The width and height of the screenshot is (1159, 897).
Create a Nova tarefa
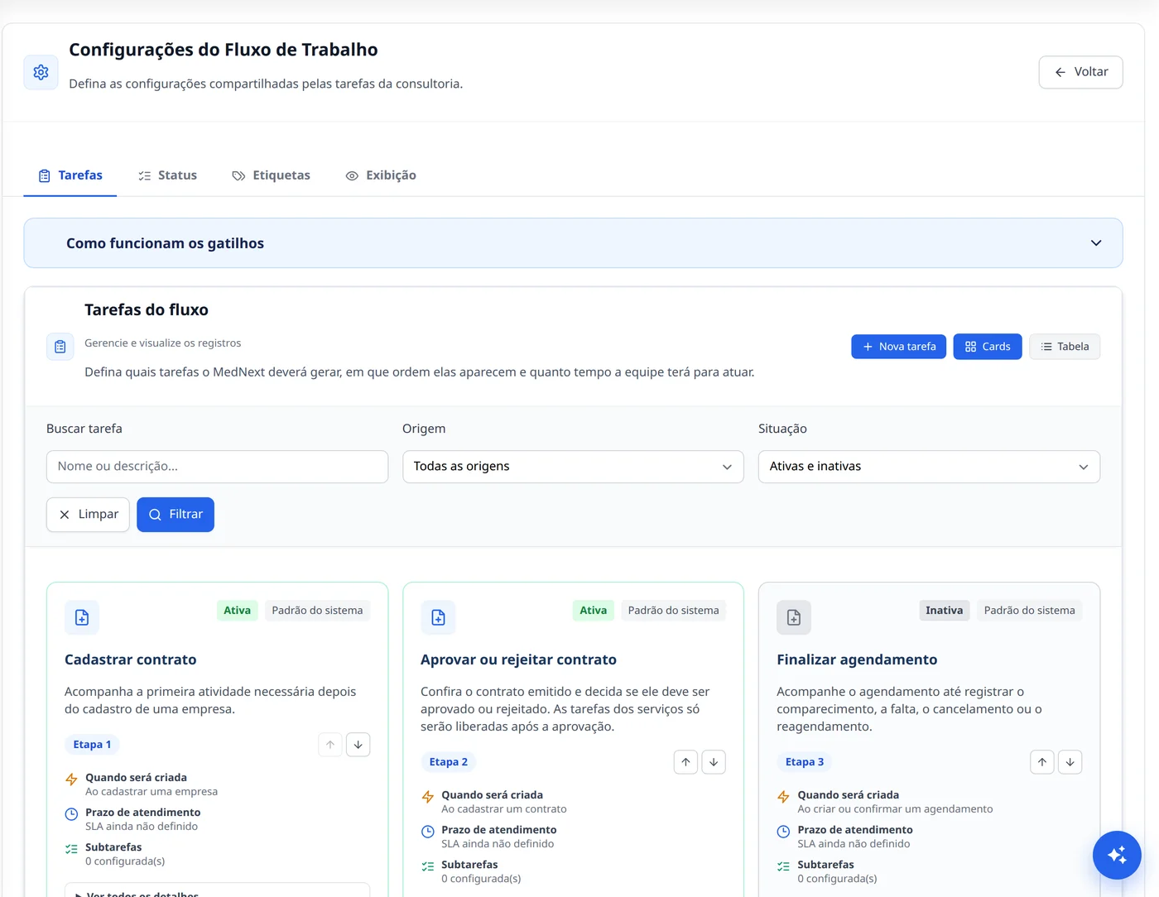[x=898, y=347]
